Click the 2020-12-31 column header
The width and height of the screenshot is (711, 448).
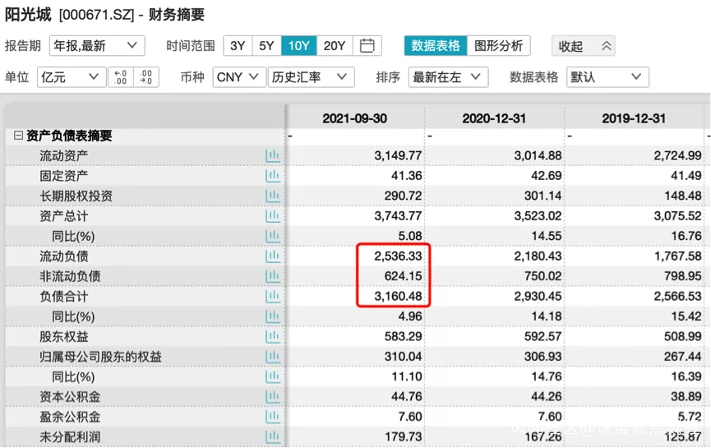point(494,118)
